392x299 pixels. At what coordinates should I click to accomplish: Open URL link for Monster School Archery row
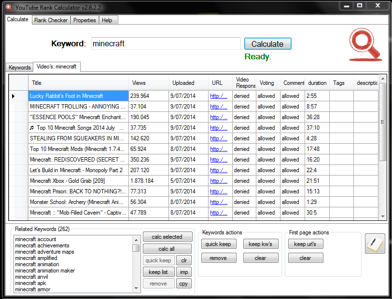click(x=219, y=202)
